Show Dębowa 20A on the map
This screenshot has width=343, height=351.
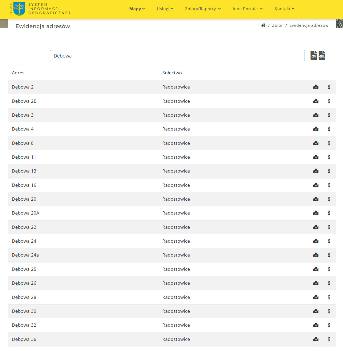click(x=316, y=213)
